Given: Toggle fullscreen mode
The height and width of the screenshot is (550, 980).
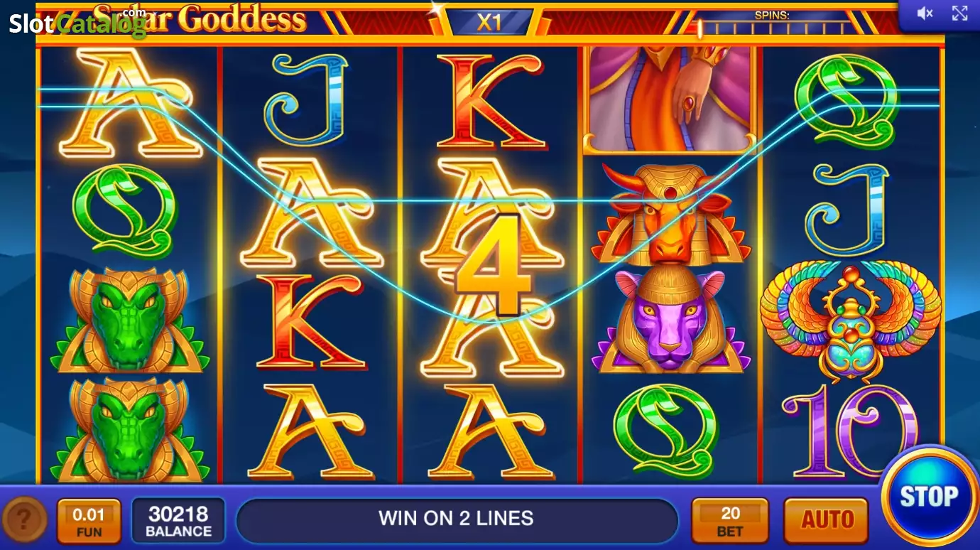Looking at the screenshot, I should [x=960, y=13].
